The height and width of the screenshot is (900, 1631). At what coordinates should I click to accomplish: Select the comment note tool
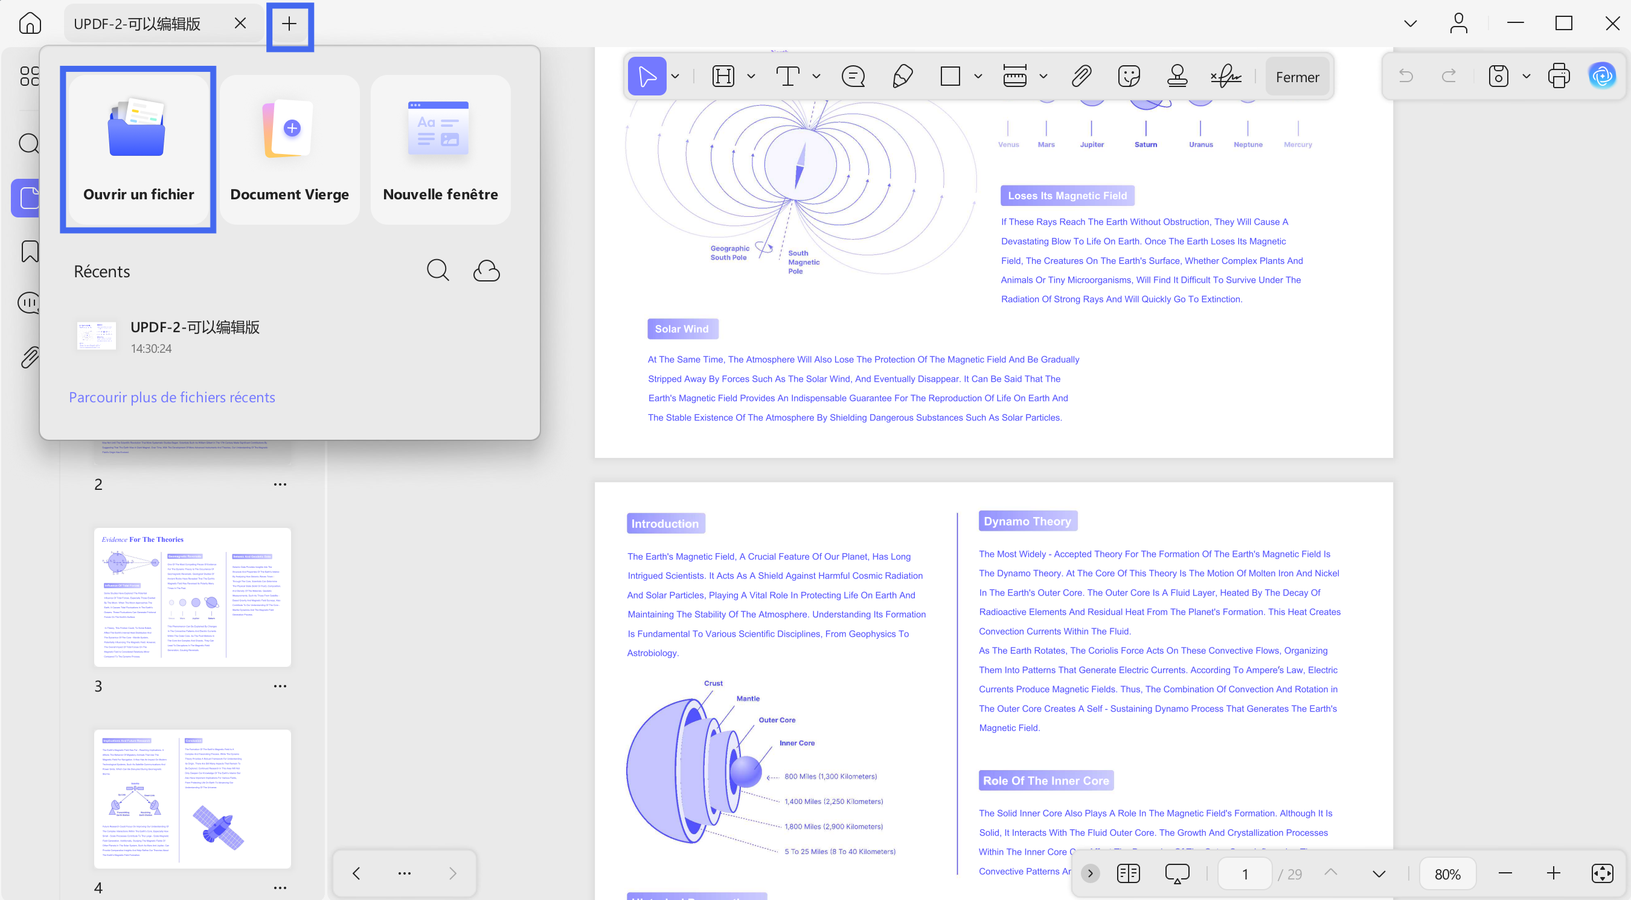click(853, 77)
